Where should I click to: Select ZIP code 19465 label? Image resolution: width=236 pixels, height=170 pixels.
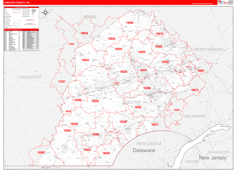click(x=130, y=23)
